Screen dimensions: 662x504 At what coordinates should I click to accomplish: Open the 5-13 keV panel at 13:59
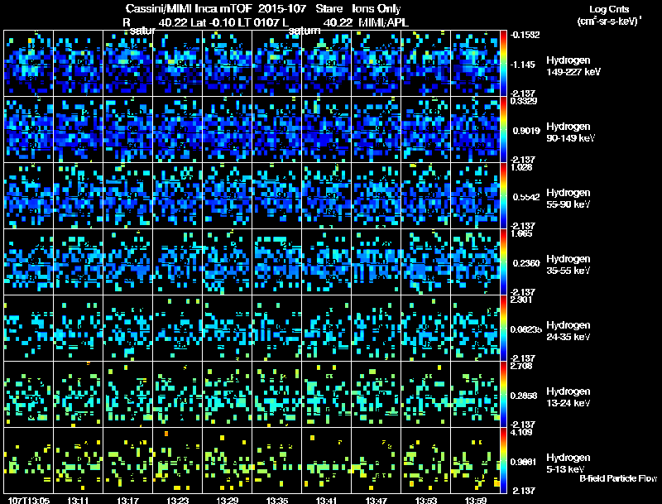click(476, 461)
